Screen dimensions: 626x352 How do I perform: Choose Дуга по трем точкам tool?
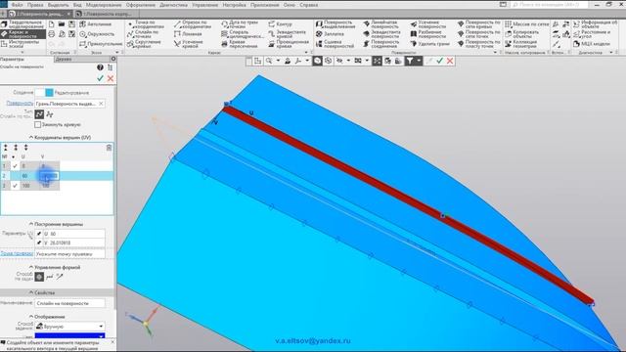(x=240, y=24)
